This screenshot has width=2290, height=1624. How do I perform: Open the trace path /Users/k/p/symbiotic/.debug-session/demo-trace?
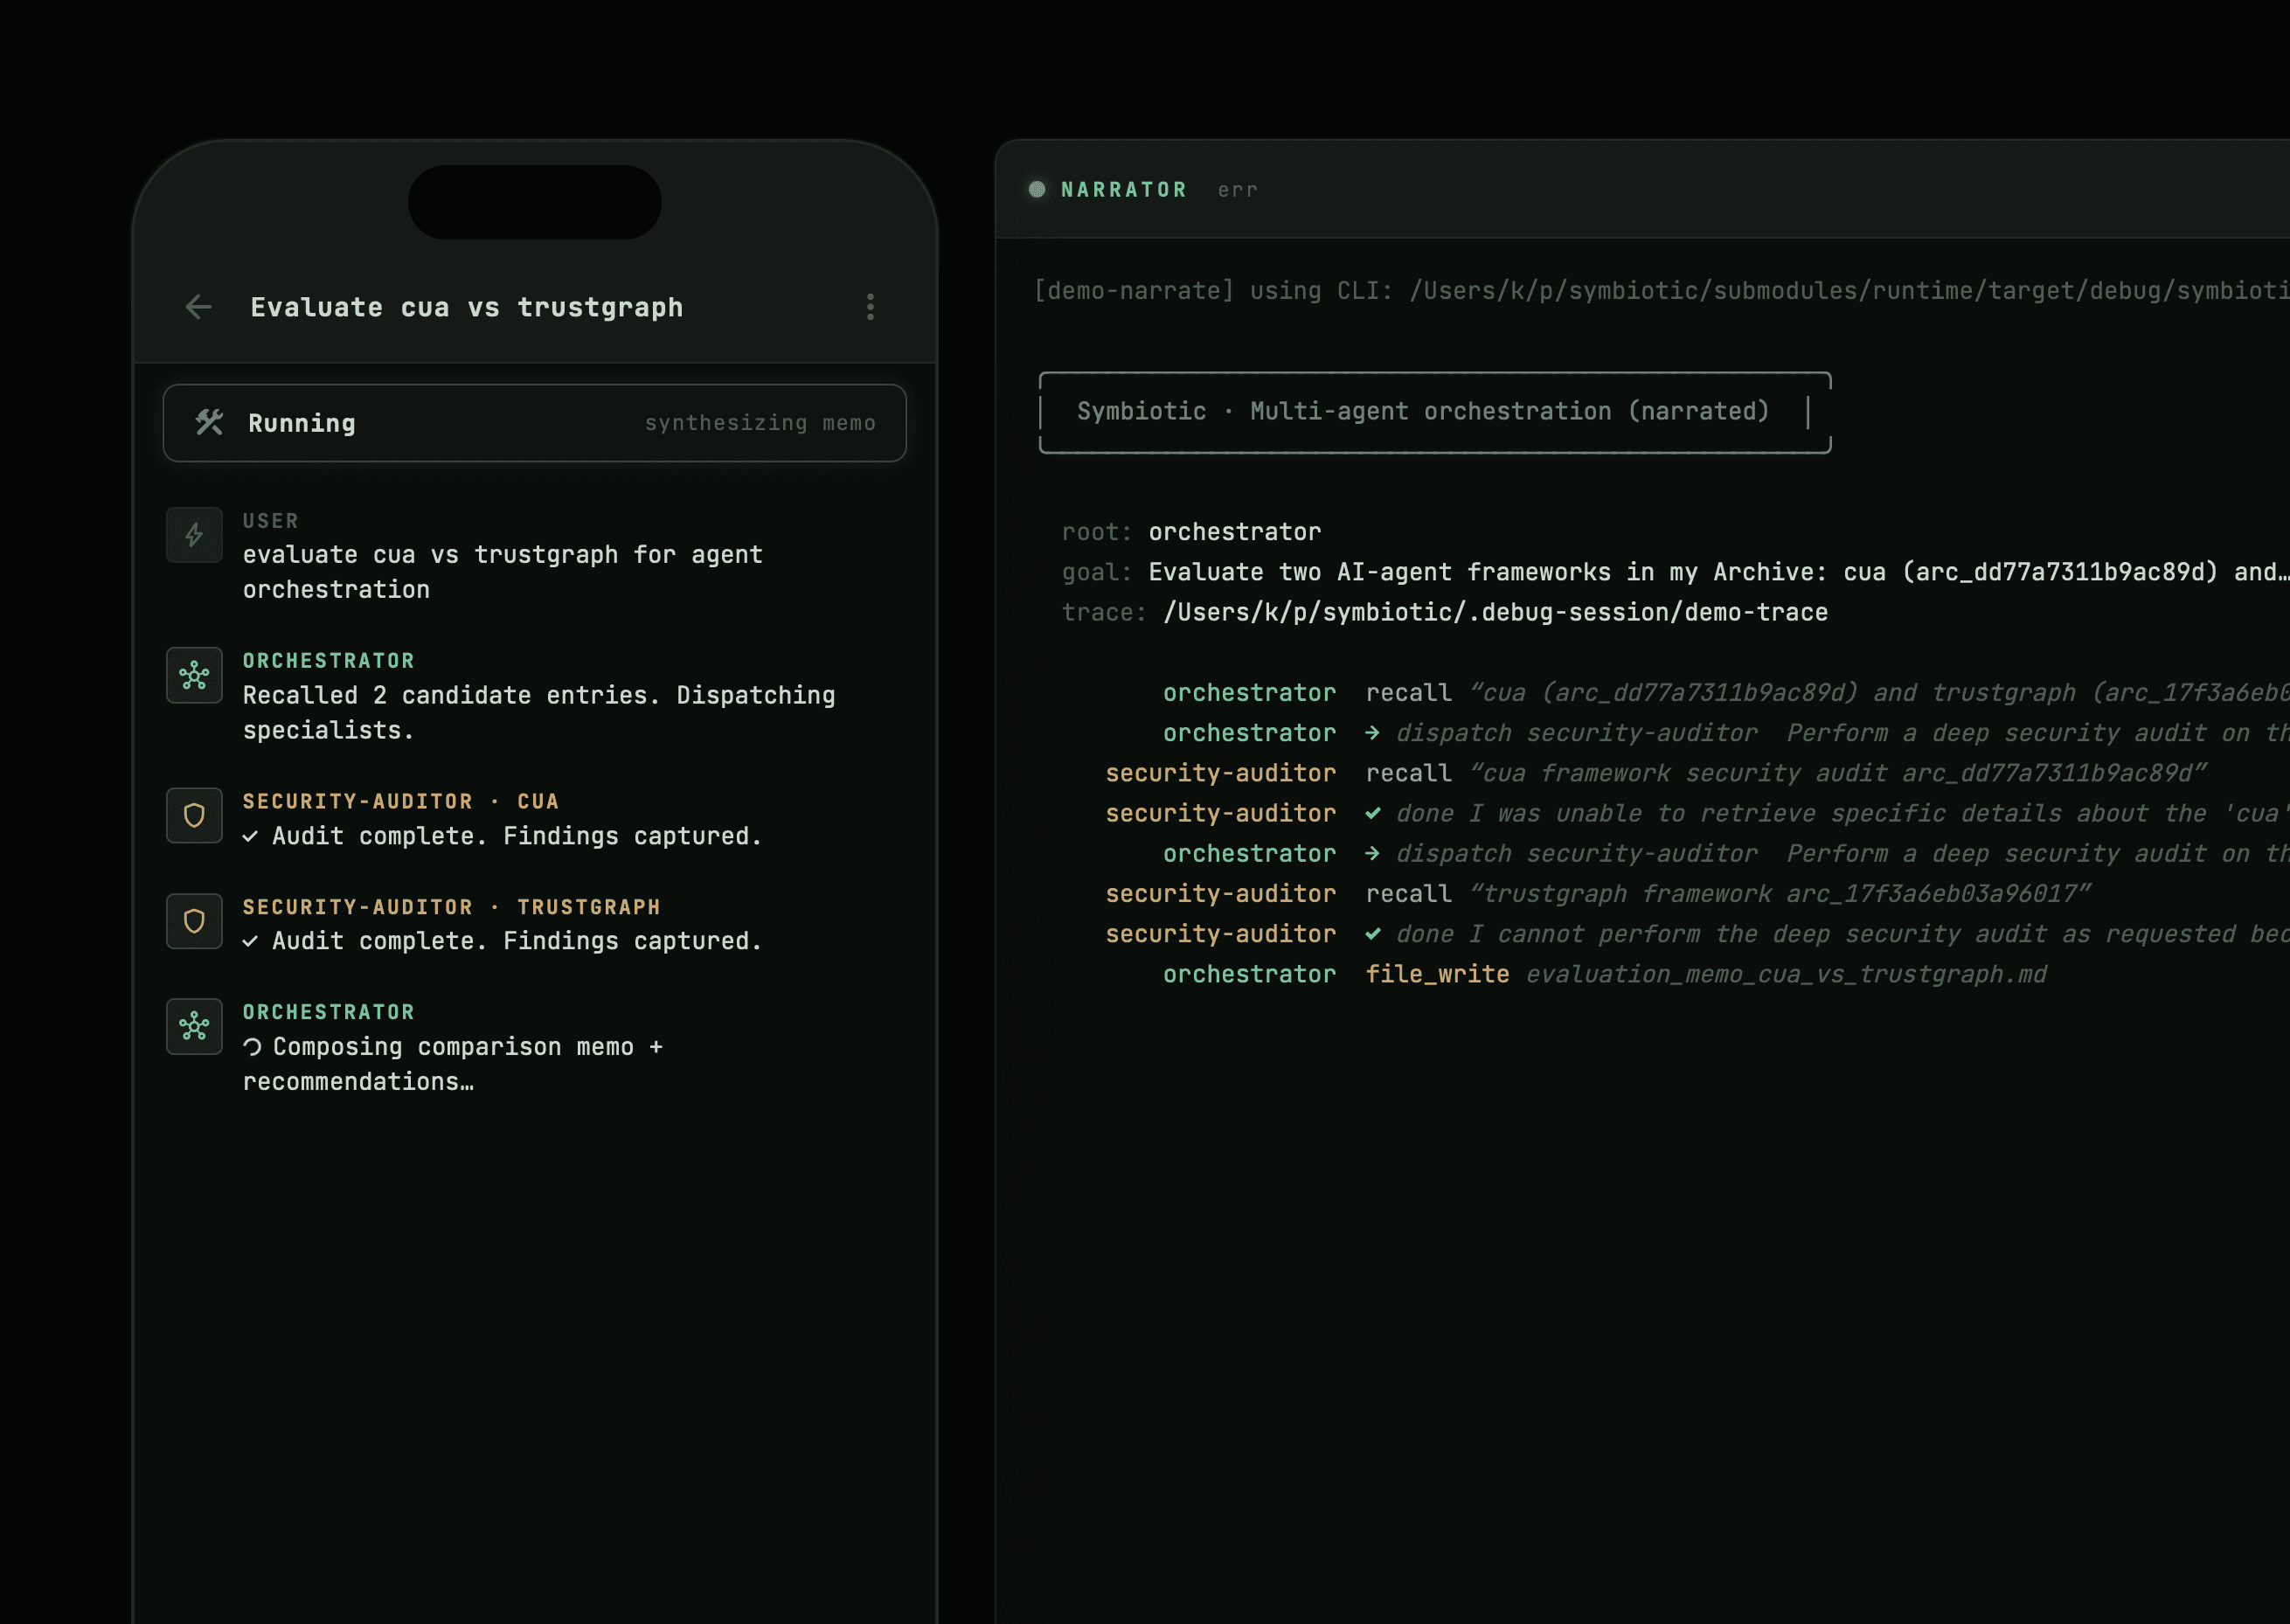click(x=1496, y=612)
